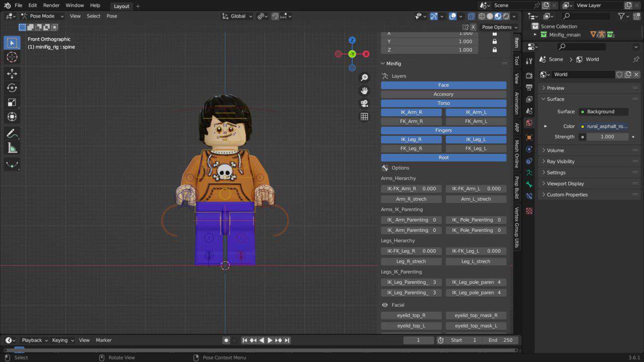Activate the 3D Cursor tool

coord(12,57)
